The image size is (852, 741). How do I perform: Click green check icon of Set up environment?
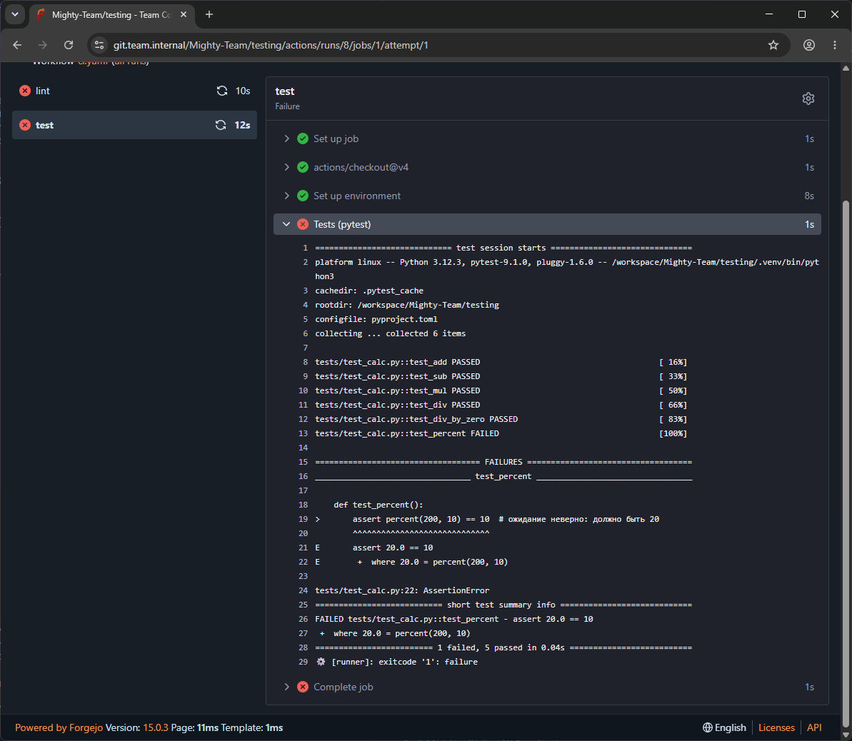pyautogui.click(x=303, y=196)
